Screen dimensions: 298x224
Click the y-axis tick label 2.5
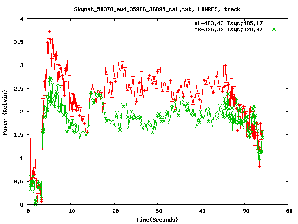(x=19, y=89)
